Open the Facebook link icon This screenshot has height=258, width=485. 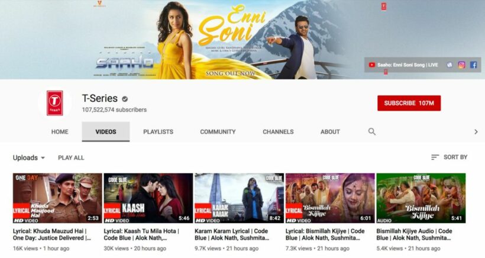473,65
